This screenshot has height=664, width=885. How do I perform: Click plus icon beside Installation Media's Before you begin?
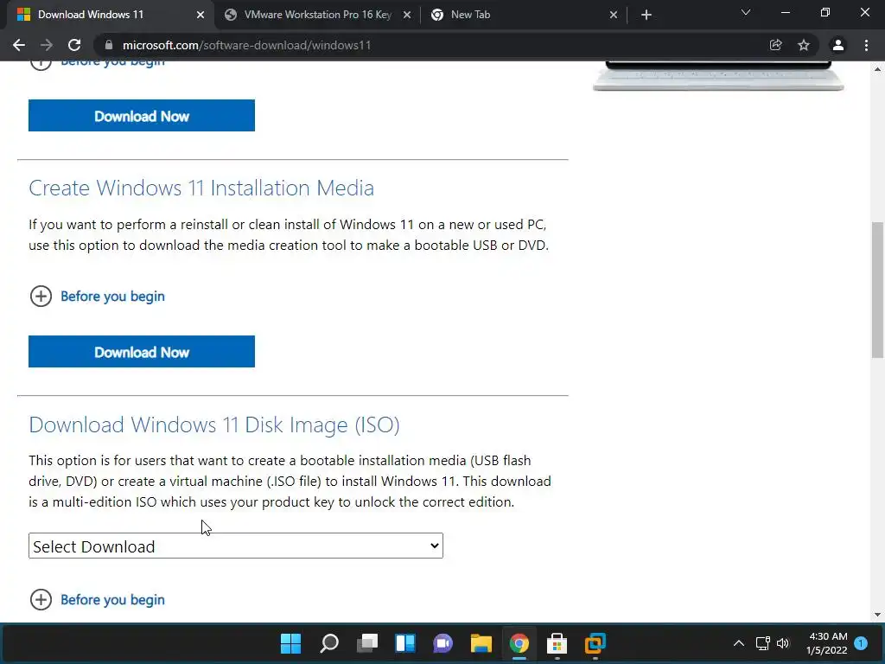pos(41,297)
